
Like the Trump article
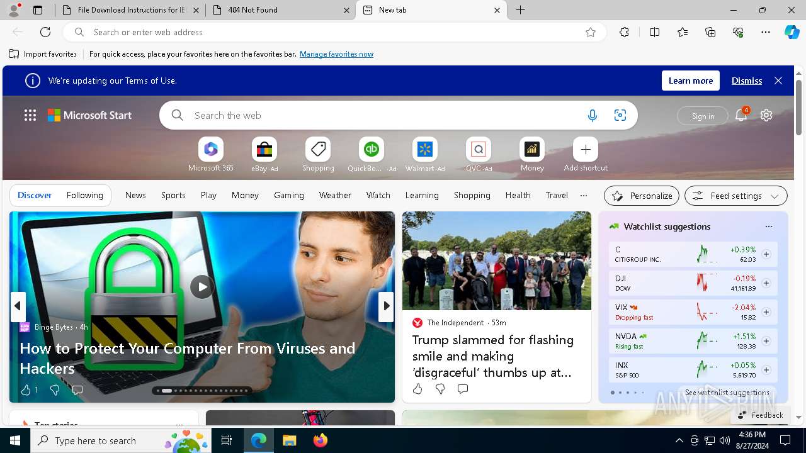[x=417, y=389]
